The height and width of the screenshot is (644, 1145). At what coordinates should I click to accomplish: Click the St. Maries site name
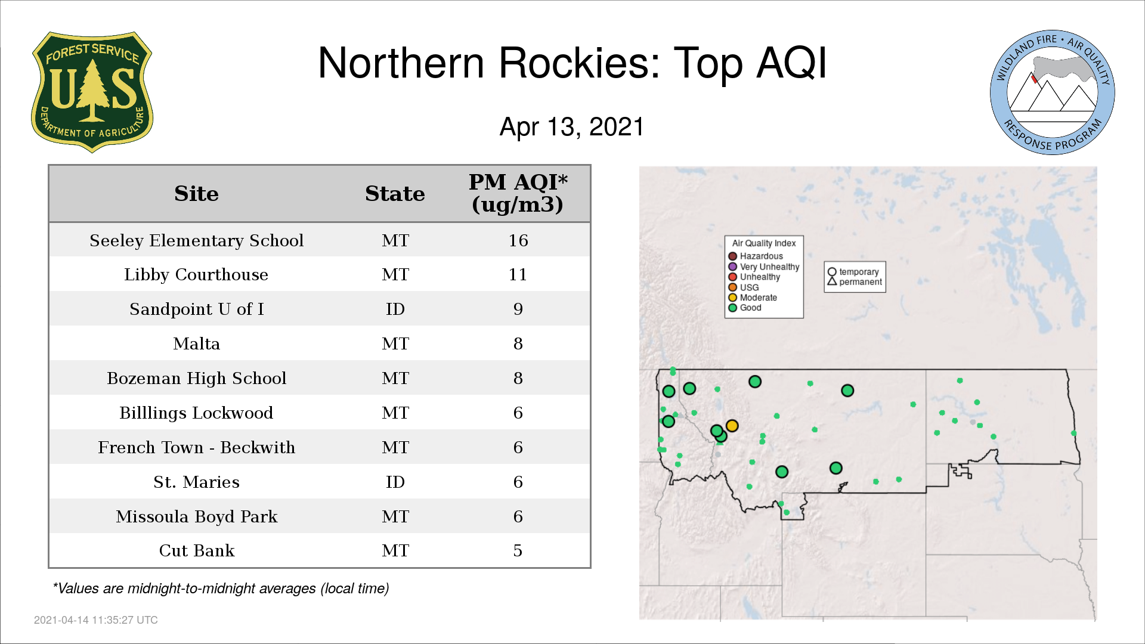(196, 482)
